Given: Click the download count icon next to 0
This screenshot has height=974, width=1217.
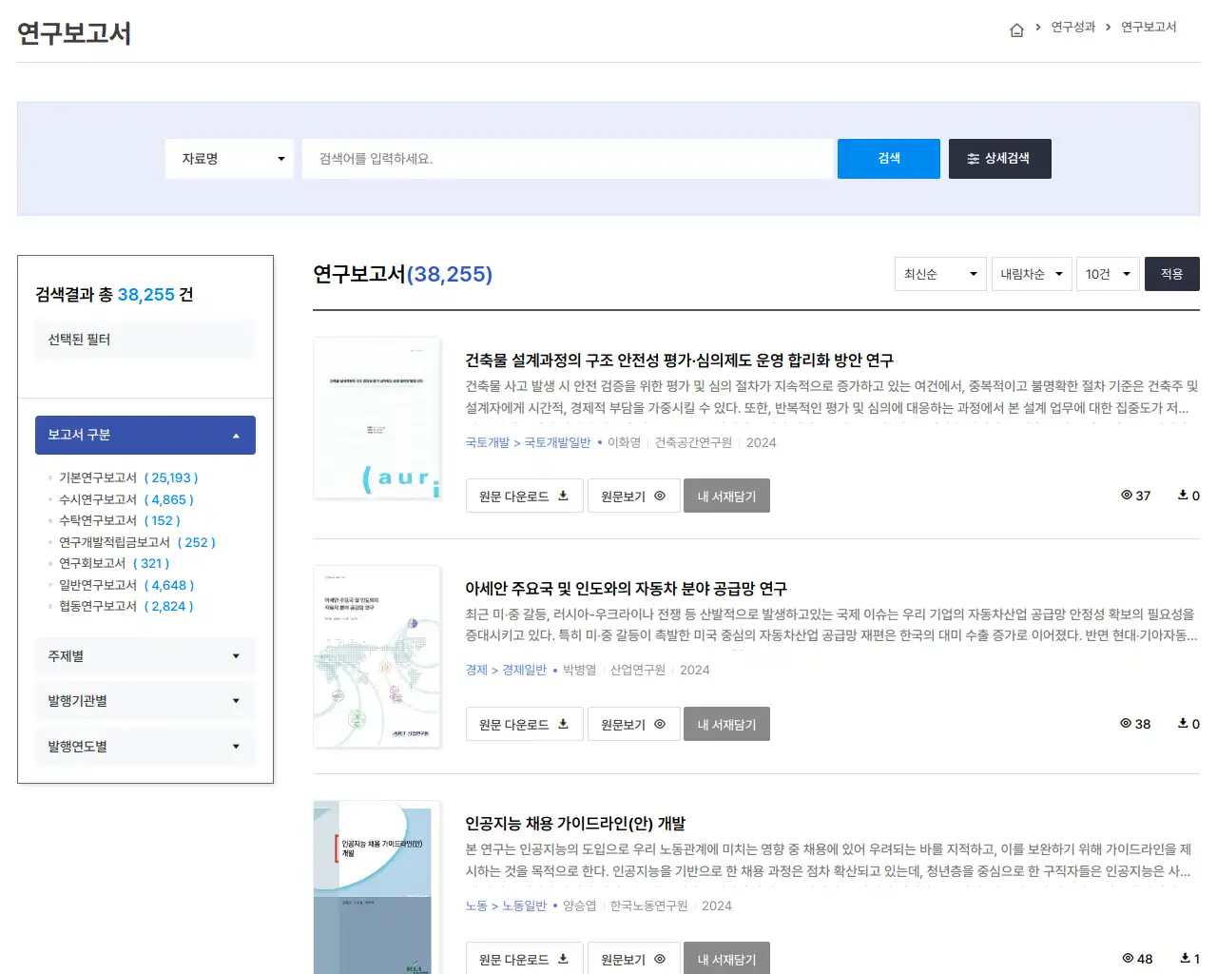Looking at the screenshot, I should pos(1182,495).
